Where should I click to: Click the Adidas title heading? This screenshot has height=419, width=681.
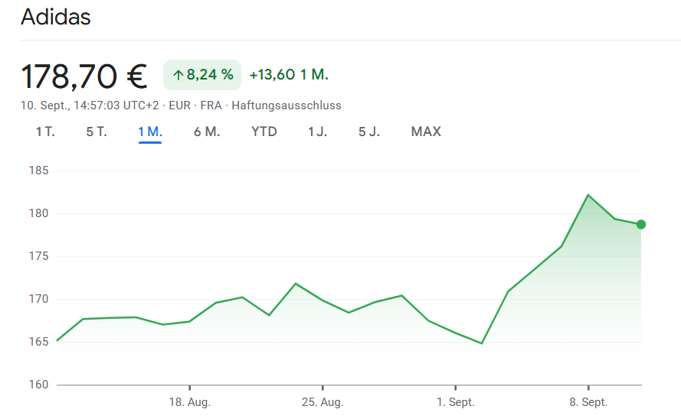[x=56, y=17]
